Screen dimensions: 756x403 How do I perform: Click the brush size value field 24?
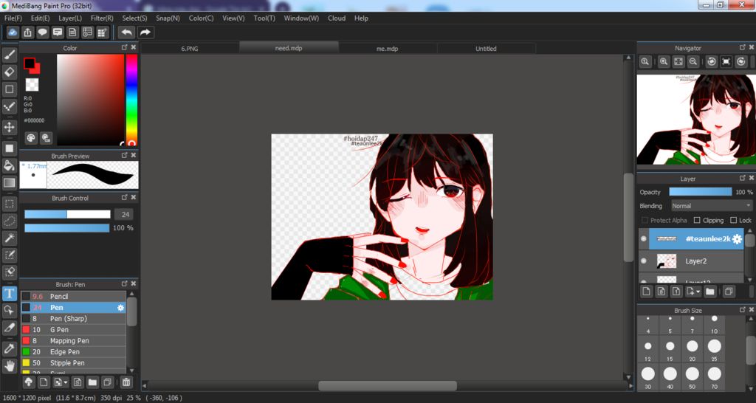click(x=124, y=215)
